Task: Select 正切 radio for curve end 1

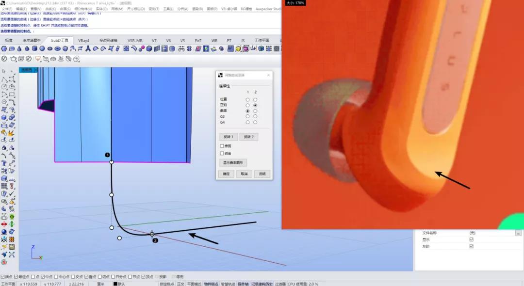Action: pyautogui.click(x=247, y=105)
